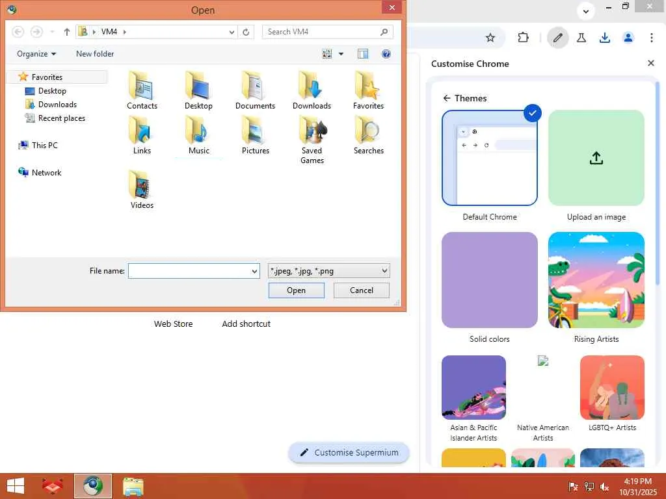
Task: Click the Open button
Action: pos(296,290)
